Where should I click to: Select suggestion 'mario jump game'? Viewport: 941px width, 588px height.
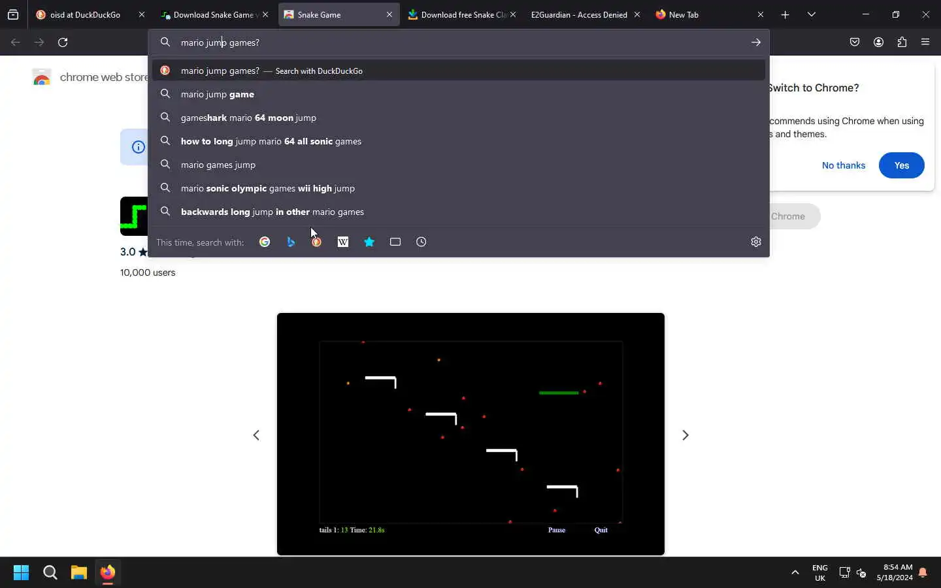tap(459, 94)
